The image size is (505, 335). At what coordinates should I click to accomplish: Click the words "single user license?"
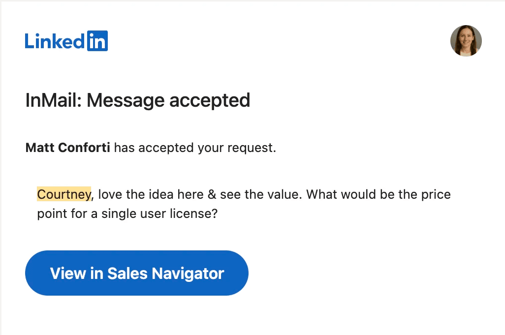point(166,214)
